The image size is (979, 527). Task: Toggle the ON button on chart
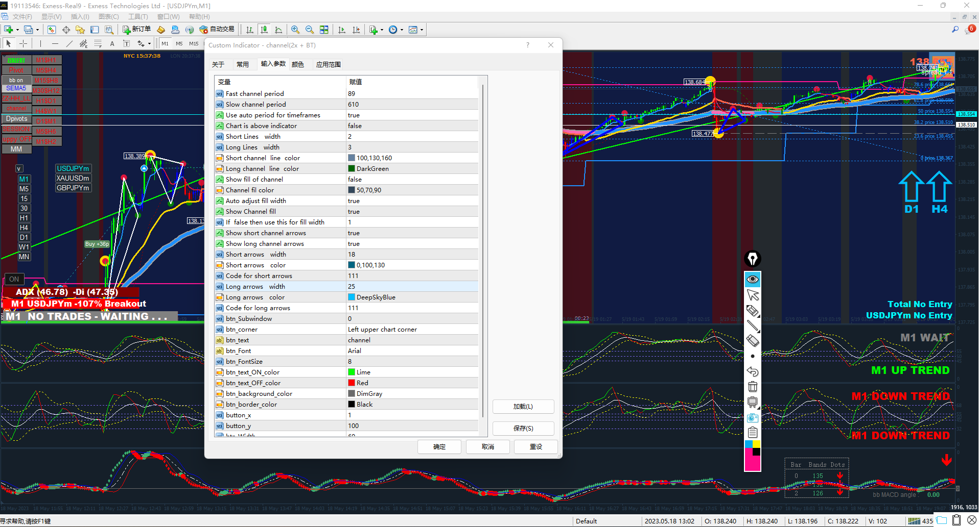click(14, 279)
